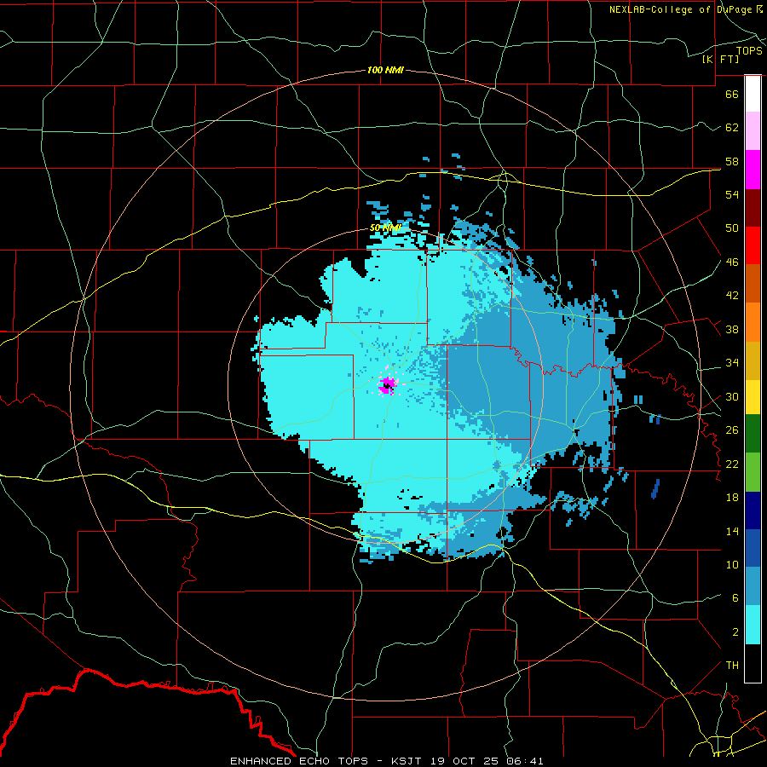Click the "TOPS" legend title
This screenshot has height=767, width=767.
749,50
